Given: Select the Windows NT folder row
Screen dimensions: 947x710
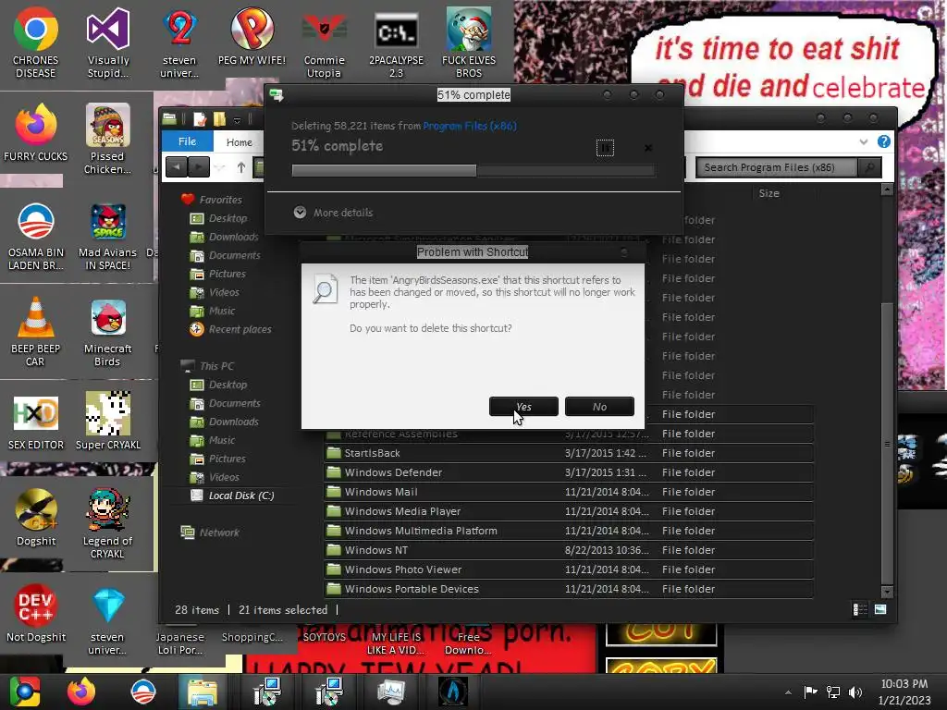Looking at the screenshot, I should (569, 550).
